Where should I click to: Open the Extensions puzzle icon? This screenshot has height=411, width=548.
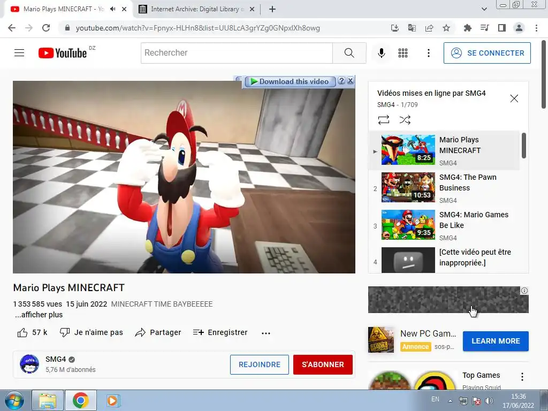[x=467, y=28]
